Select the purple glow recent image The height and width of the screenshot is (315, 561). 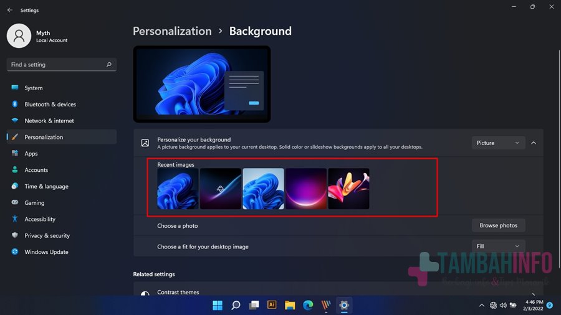(306, 189)
